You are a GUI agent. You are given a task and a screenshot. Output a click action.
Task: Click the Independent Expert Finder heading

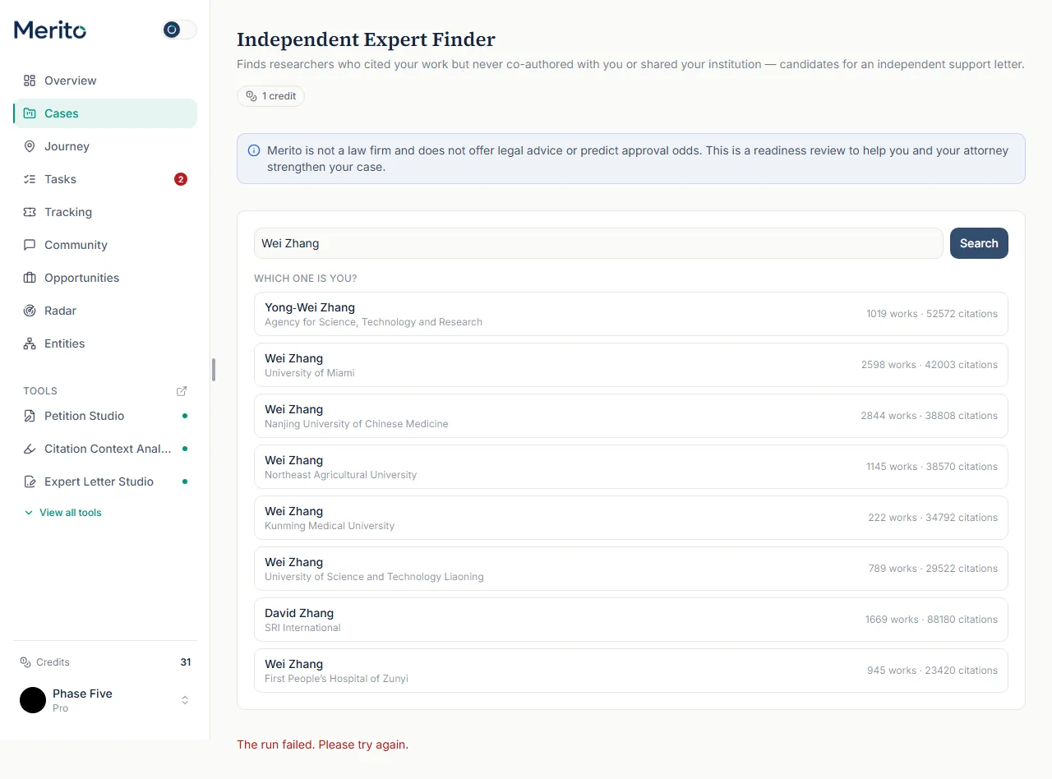pyautogui.click(x=367, y=39)
